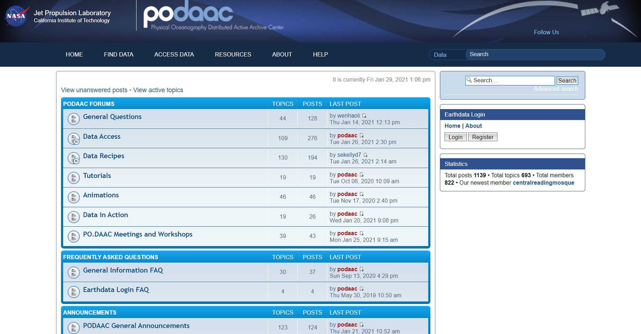This screenshot has height=334, width=641.
Task: Open the Data Access forum
Action: 102,137
